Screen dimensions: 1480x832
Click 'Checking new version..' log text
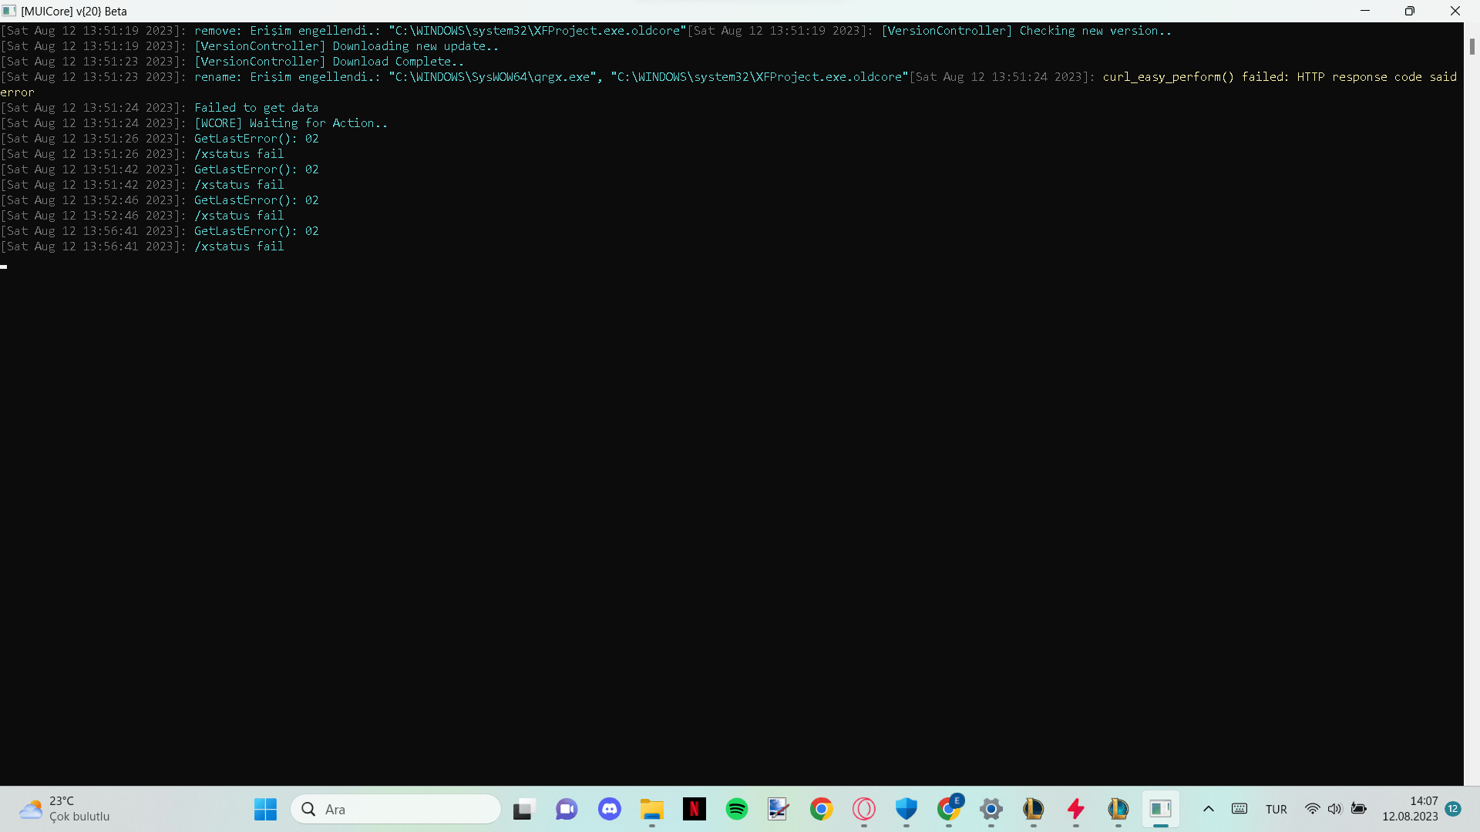tap(1095, 31)
